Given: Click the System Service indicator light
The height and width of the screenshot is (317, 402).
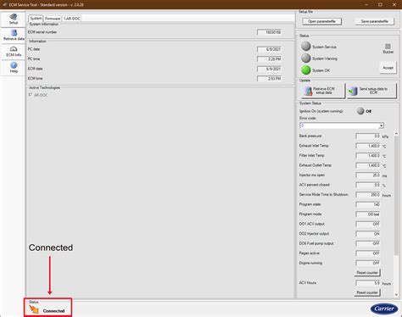Looking at the screenshot, I should [x=306, y=47].
